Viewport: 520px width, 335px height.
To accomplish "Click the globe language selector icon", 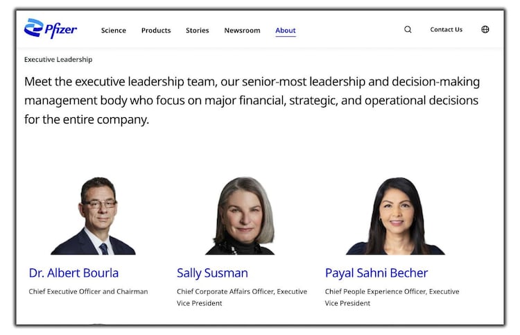I will (x=485, y=30).
